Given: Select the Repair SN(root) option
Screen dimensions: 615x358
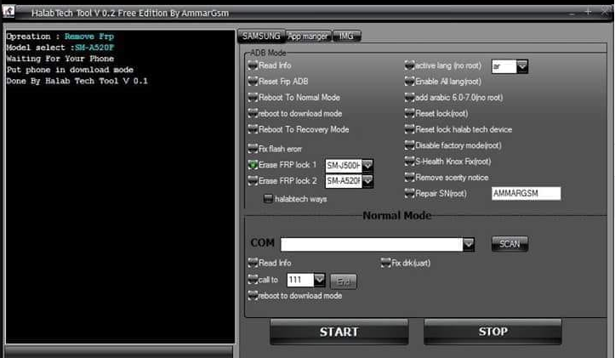Looking at the screenshot, I should click(436, 193).
